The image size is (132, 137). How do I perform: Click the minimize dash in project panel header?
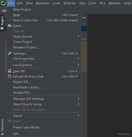coord(84,18)
